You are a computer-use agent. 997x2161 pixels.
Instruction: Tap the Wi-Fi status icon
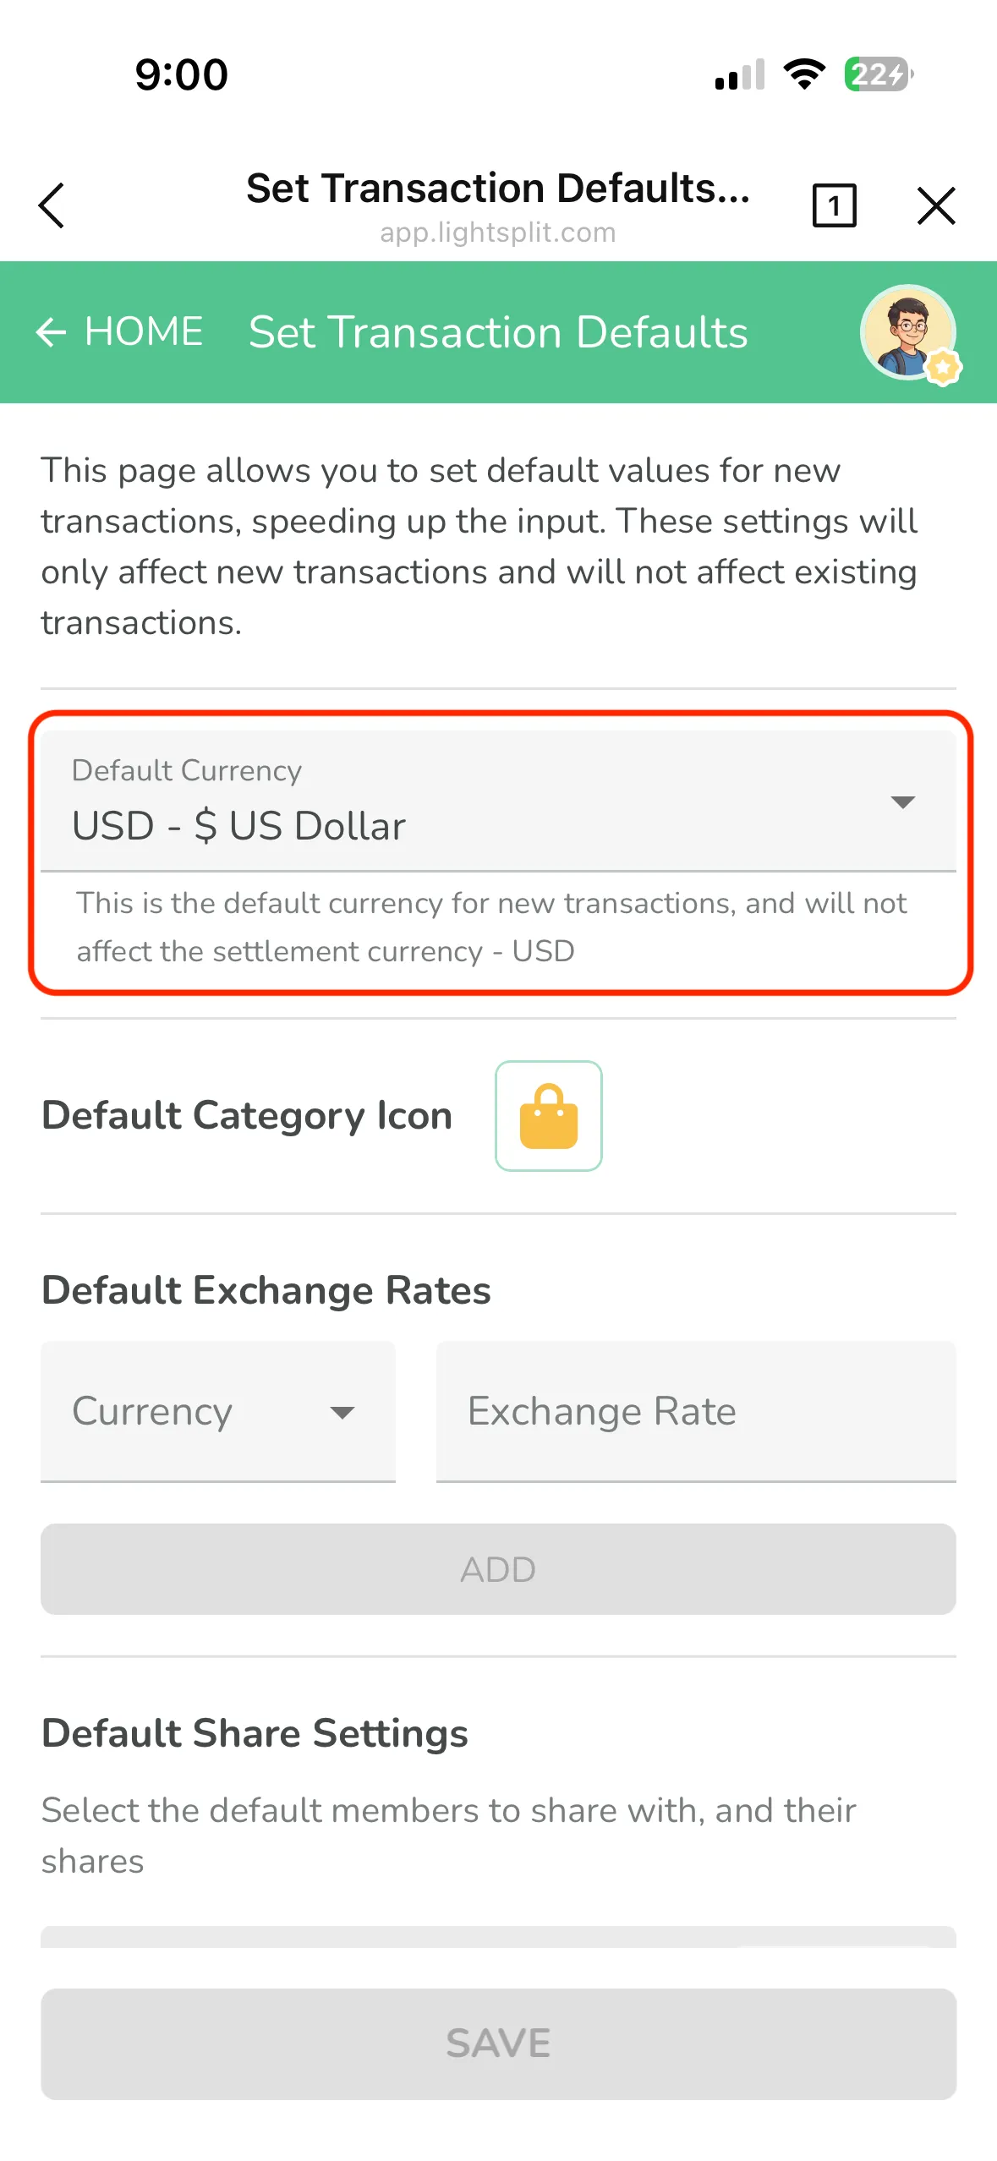(804, 74)
